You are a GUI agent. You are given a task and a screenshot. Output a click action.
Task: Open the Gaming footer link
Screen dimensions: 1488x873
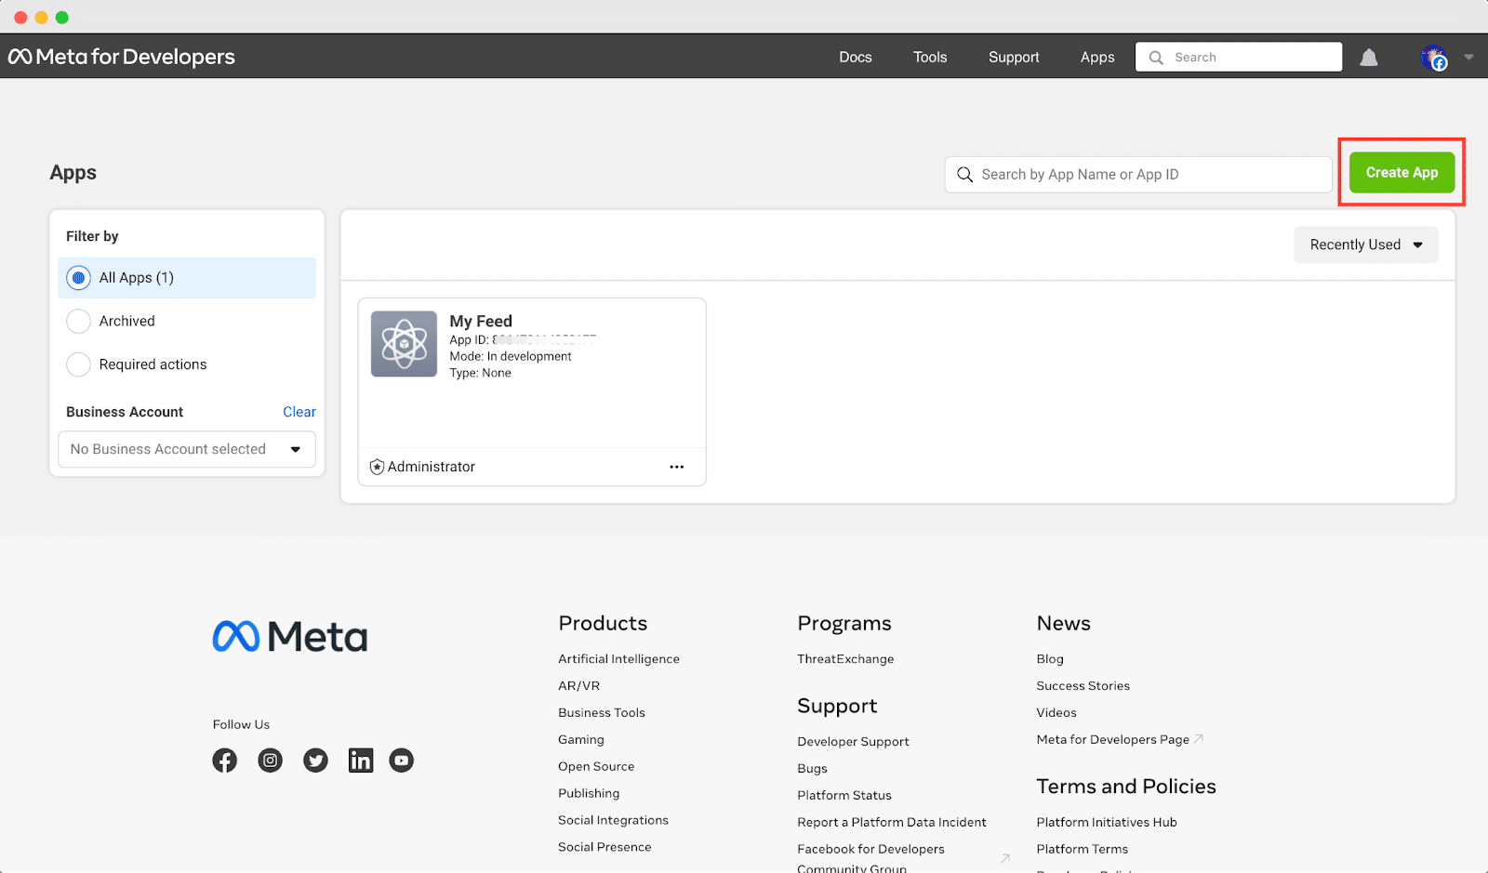pyautogui.click(x=581, y=740)
